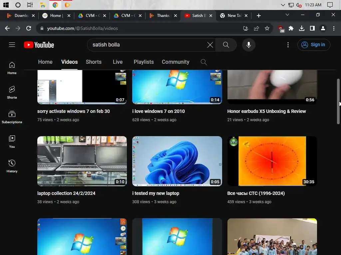Open the network tray icon
The image size is (341, 255).
tap(291, 5)
